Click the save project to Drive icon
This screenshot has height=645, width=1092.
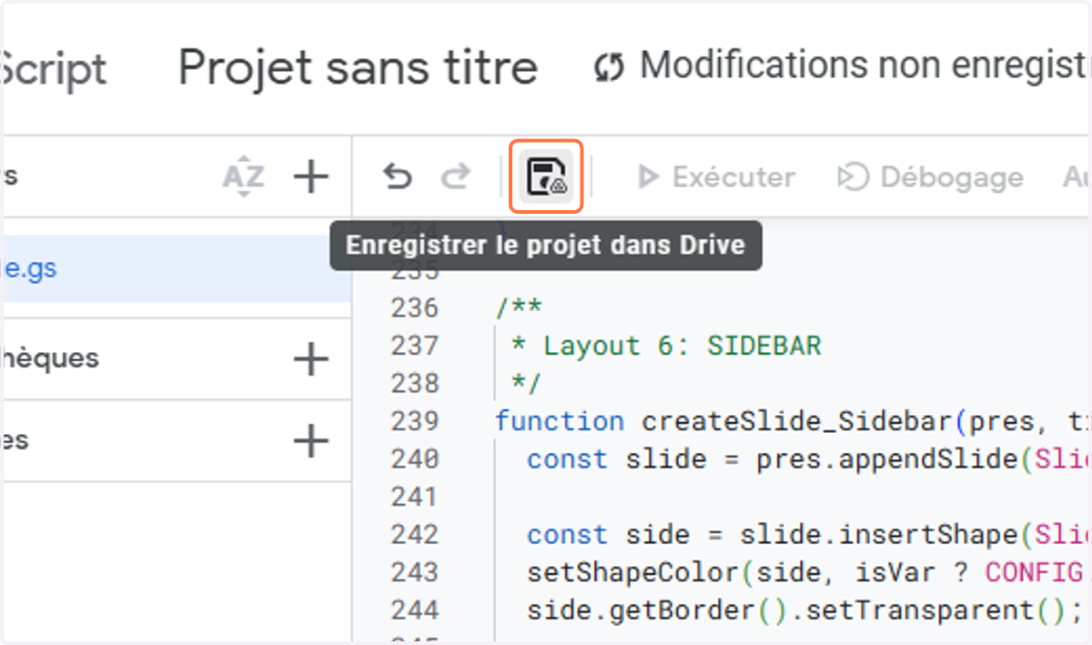pos(546,176)
